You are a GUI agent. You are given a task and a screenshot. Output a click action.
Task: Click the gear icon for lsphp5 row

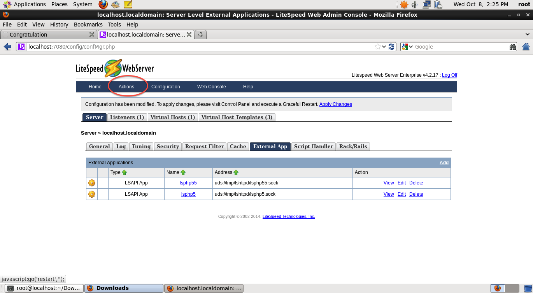(x=92, y=194)
